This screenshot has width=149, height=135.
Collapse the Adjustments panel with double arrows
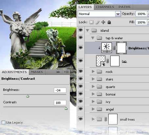coord(58,72)
